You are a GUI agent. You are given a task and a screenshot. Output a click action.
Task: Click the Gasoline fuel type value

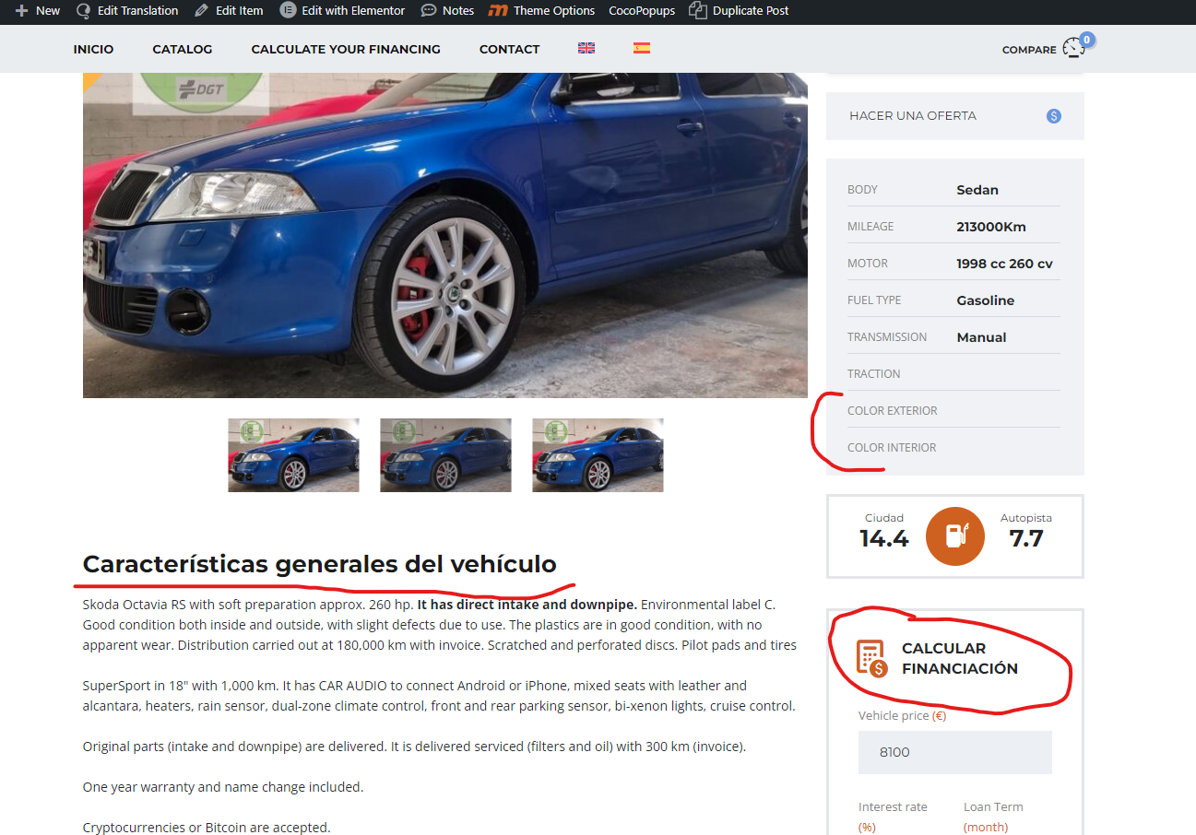[x=986, y=300]
